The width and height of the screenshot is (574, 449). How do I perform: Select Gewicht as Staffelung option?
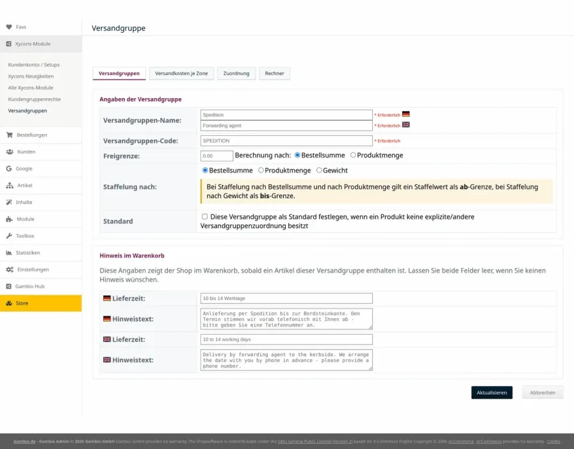[319, 170]
